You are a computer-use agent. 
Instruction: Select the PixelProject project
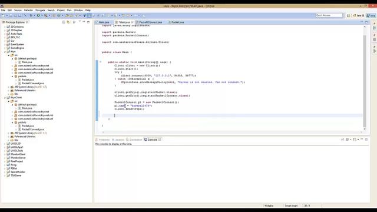(16, 161)
